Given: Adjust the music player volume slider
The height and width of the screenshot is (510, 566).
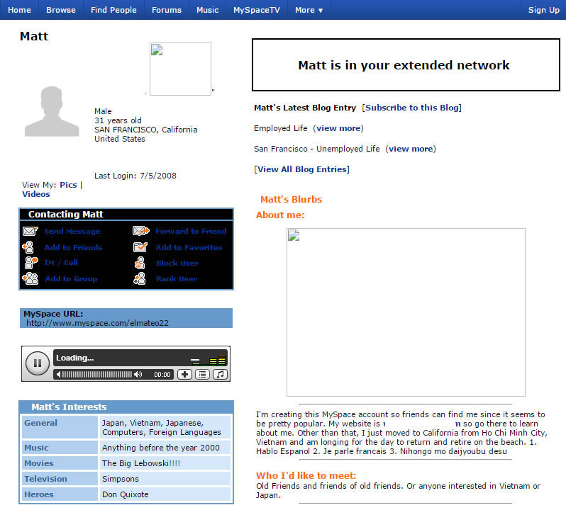Looking at the screenshot, I should pyautogui.click(x=96, y=375).
